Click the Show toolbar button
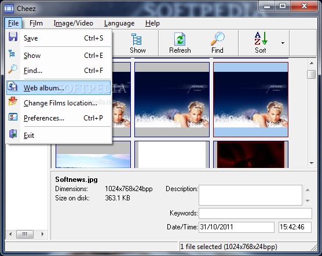Viewport: 322px width, 256px height. coord(138,43)
